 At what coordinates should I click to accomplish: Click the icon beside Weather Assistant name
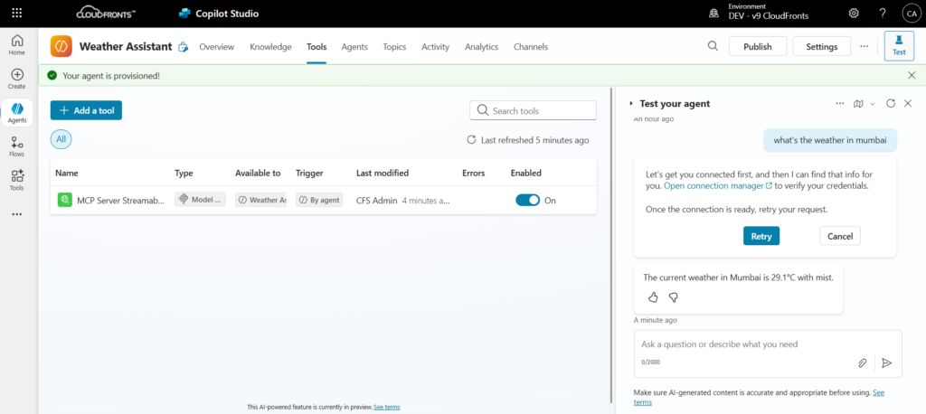coord(184,47)
